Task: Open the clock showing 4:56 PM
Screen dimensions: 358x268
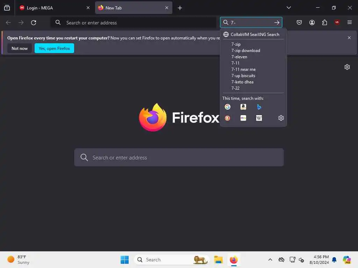Action: 319,260
